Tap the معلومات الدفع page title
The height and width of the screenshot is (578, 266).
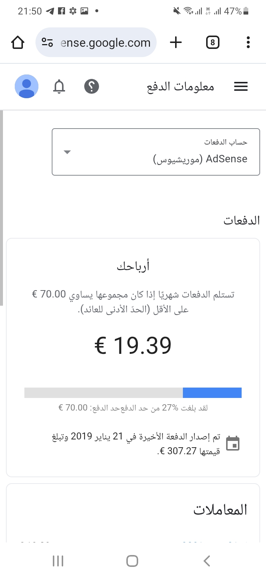[x=181, y=87]
